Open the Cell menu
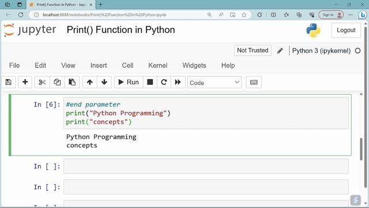 [x=127, y=65]
